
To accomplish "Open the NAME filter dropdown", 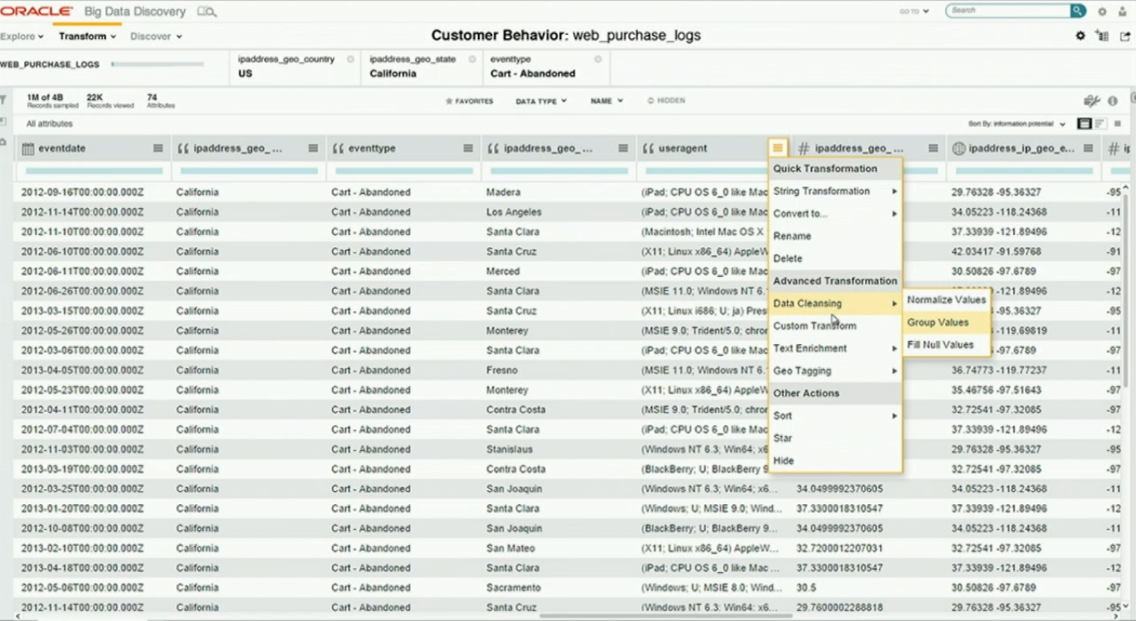I will [x=606, y=101].
